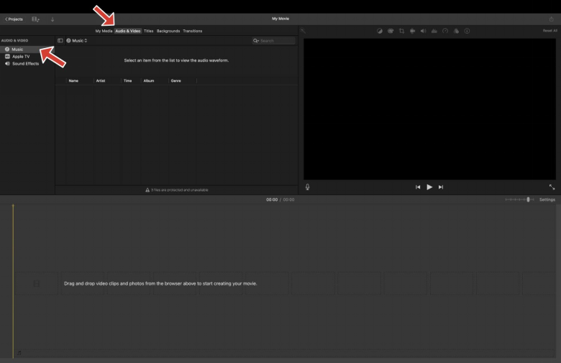This screenshot has height=363, width=561.
Task: Open the Music source dropdown
Action: point(77,41)
